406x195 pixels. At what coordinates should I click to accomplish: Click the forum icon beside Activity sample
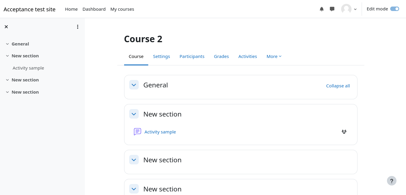137,132
